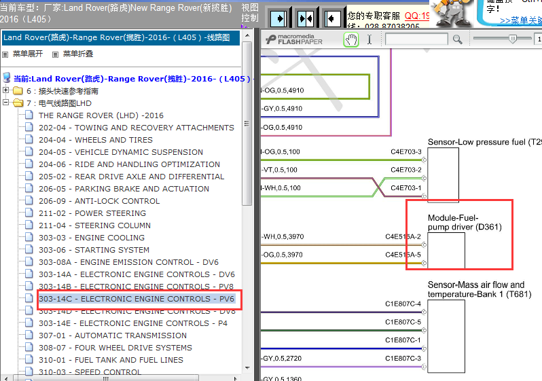Screen dimensions: 542x381
Task: Click the current vehicle root link in tree
Action: pos(132,79)
